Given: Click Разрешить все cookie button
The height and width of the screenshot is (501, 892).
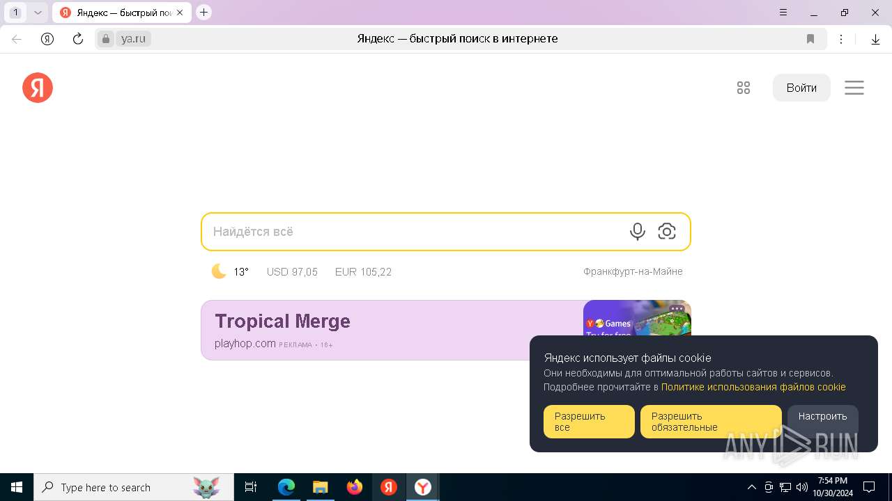Looking at the screenshot, I should (589, 422).
